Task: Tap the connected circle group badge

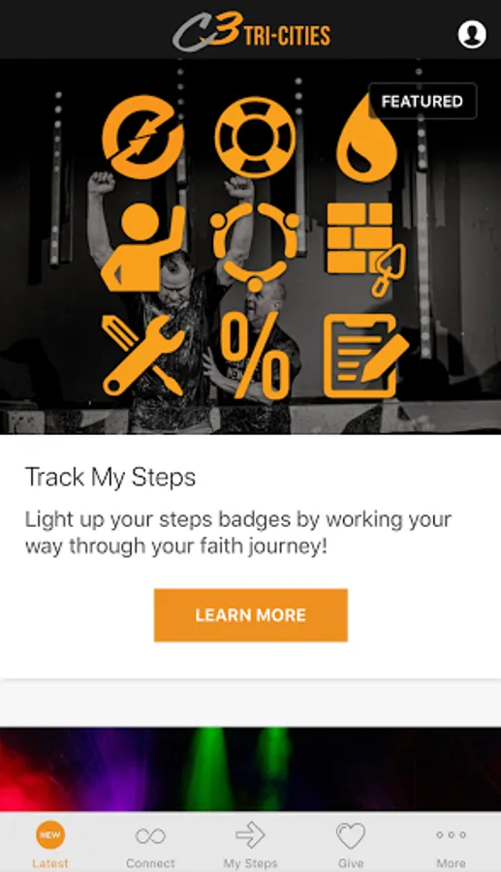Action: (255, 247)
